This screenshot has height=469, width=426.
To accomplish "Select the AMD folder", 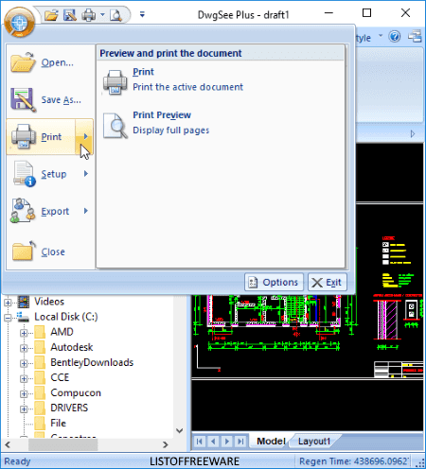I will [x=62, y=332].
